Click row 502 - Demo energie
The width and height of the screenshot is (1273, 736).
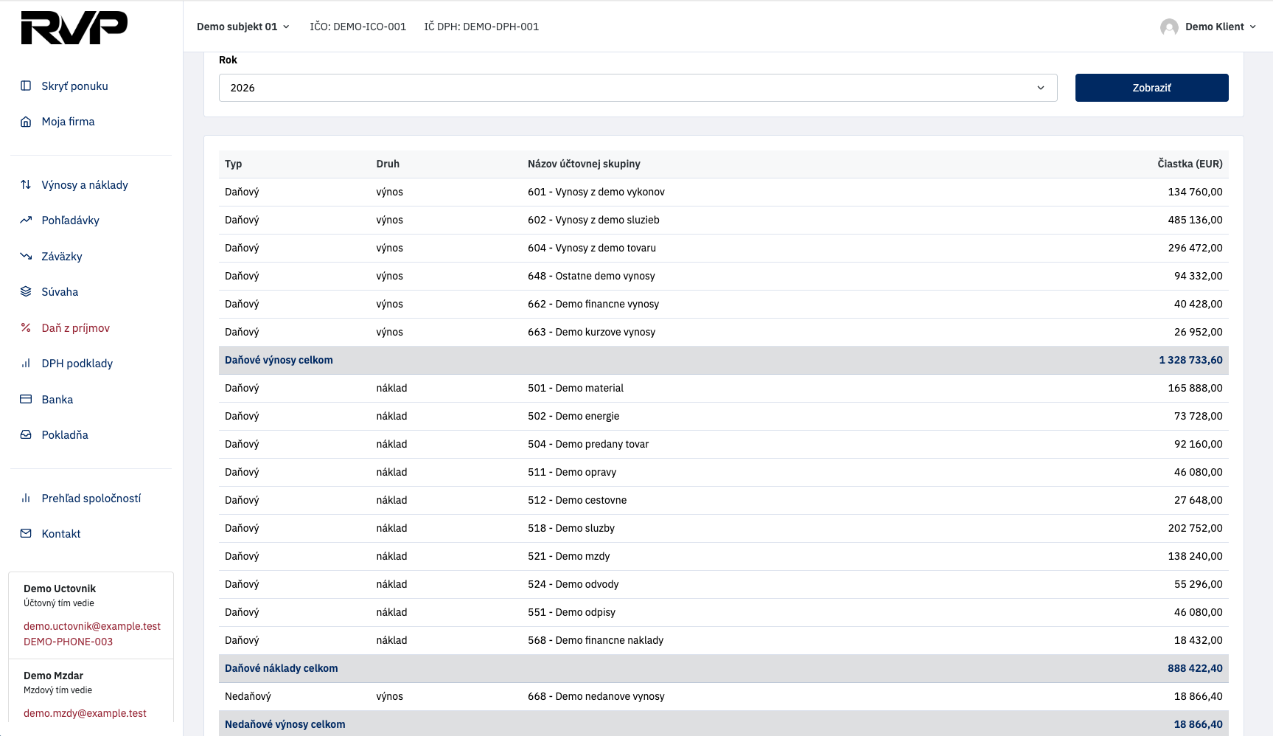[724, 416]
